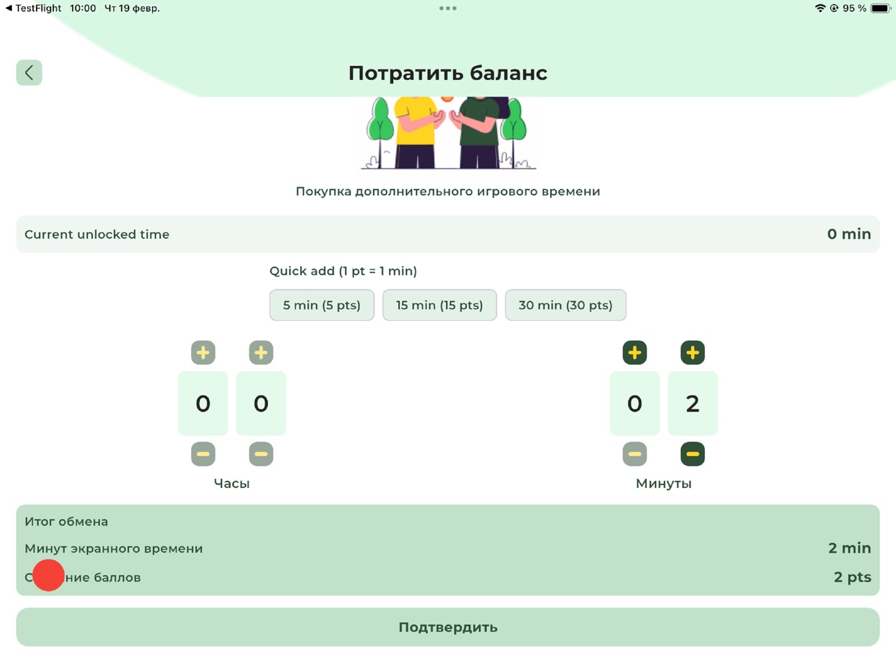Return to TestFlight via status bar link

(x=33, y=8)
